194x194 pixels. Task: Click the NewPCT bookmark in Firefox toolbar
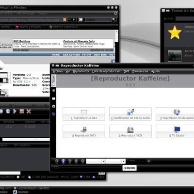(65, 27)
